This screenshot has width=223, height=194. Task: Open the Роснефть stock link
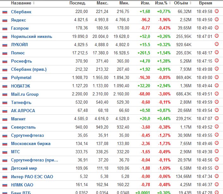pos(21,61)
